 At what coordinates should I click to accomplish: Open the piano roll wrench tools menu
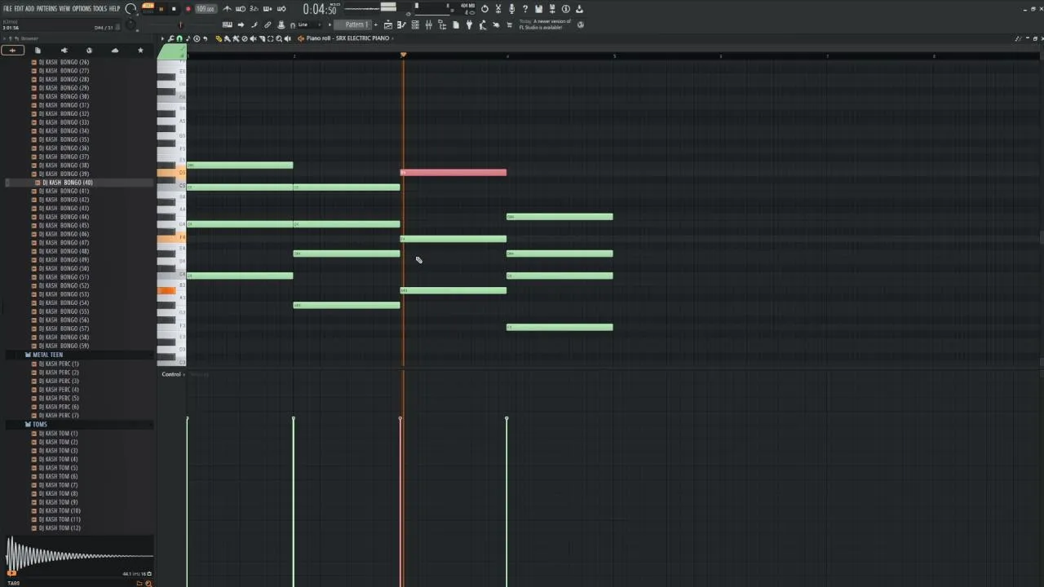point(170,38)
